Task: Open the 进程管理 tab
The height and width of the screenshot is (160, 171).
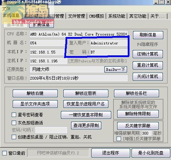Action: click(55, 16)
